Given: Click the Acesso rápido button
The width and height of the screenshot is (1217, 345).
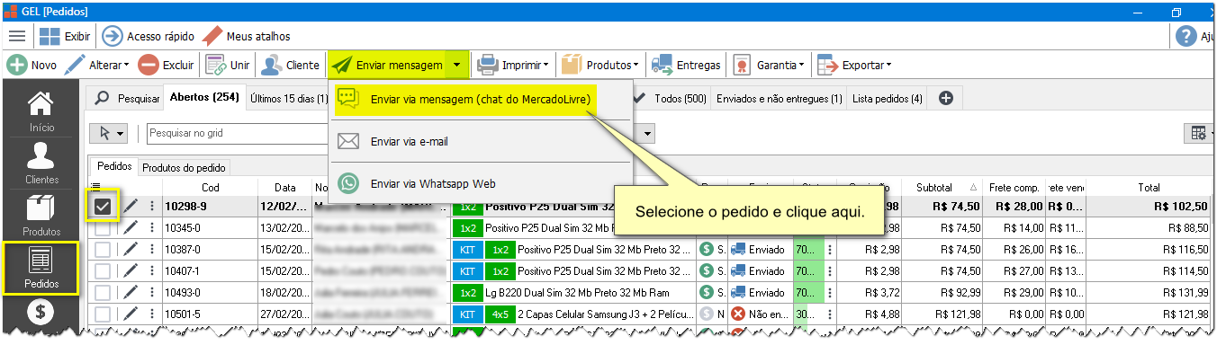Looking at the screenshot, I should click(x=149, y=36).
